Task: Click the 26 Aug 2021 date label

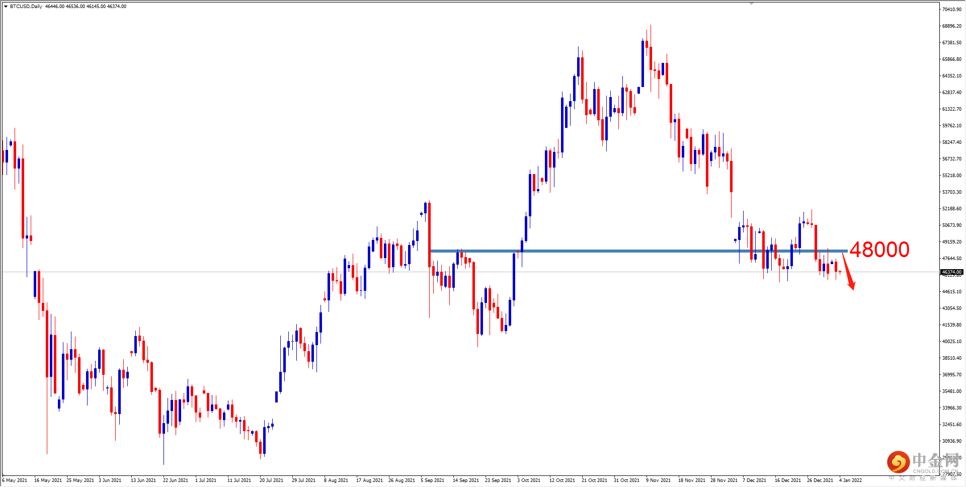Action: tap(401, 480)
